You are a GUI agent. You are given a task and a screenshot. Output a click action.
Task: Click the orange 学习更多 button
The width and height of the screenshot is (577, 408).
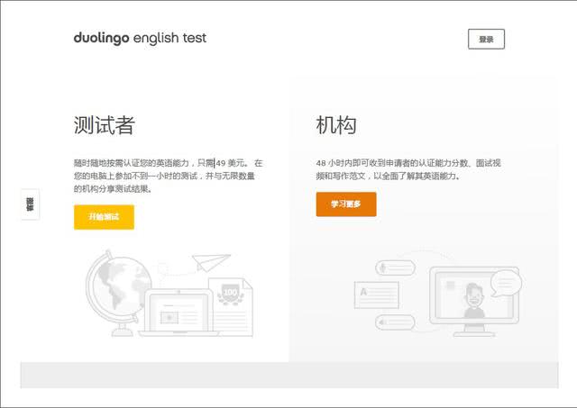(346, 204)
